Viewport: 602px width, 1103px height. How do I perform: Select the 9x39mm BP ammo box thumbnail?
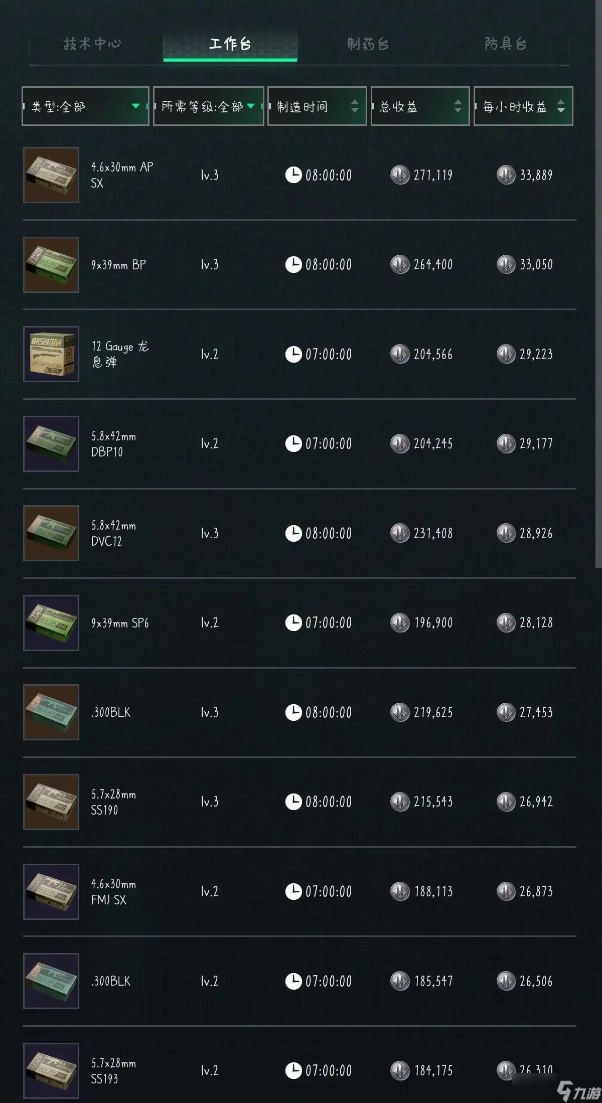[51, 265]
